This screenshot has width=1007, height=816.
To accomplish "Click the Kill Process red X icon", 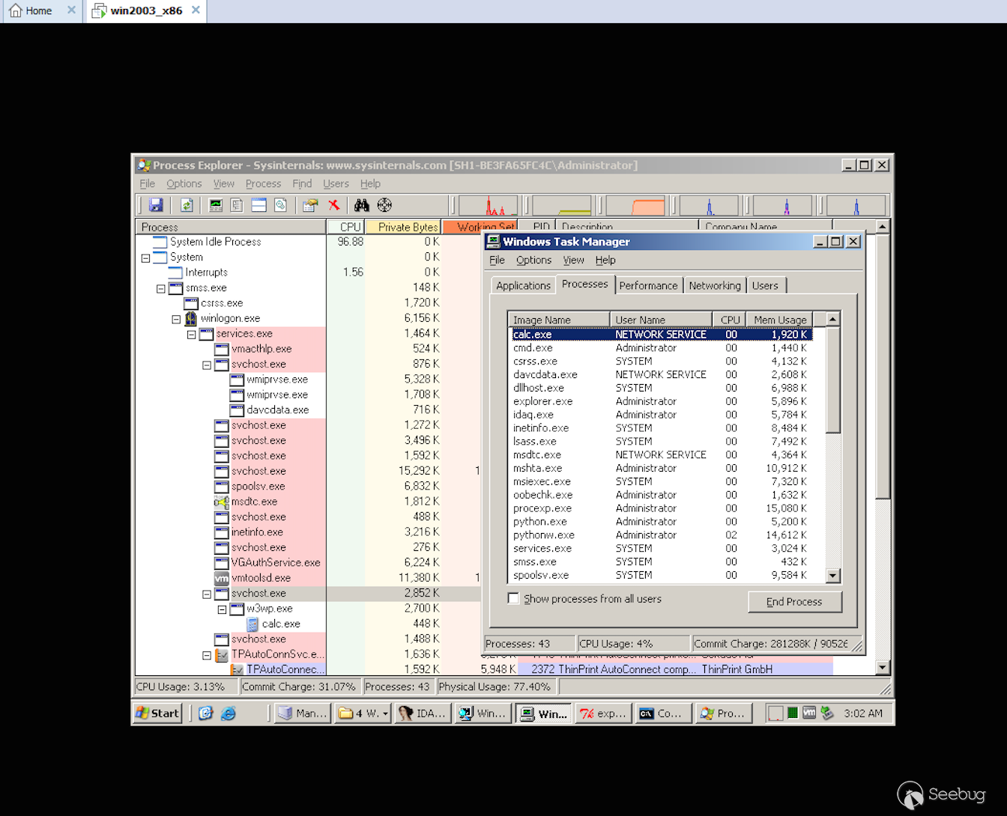I will [x=334, y=205].
